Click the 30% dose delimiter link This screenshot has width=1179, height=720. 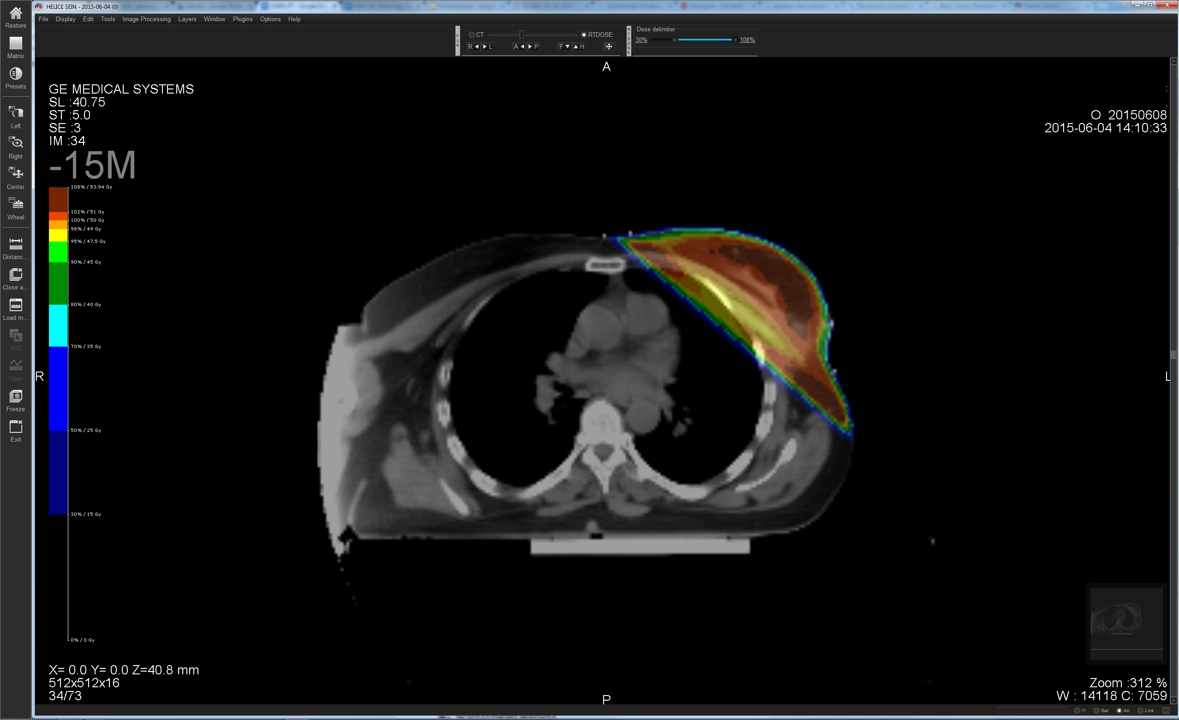tap(641, 40)
